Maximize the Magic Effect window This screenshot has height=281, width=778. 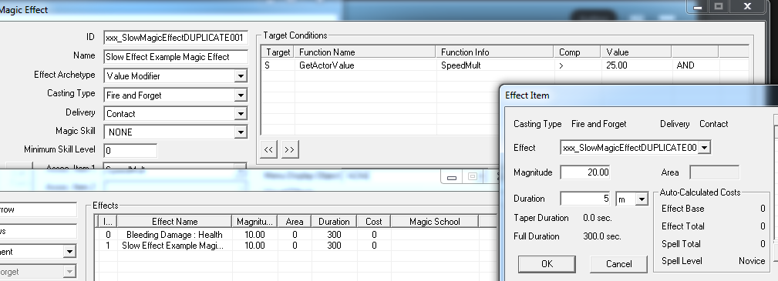pyautogui.click(x=719, y=6)
